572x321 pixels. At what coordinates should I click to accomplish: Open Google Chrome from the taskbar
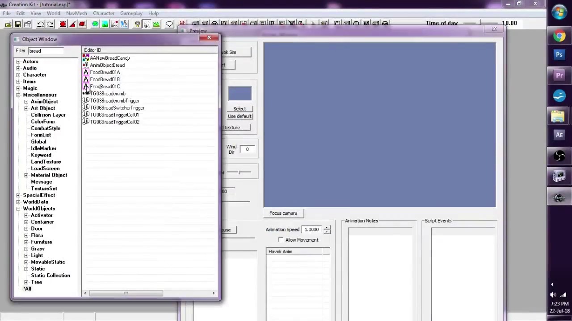[x=559, y=36]
